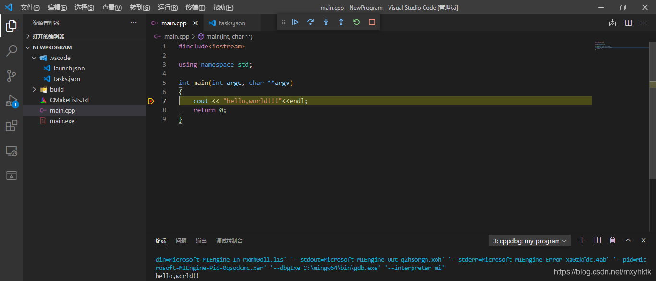Split the terminal panel

pos(597,240)
